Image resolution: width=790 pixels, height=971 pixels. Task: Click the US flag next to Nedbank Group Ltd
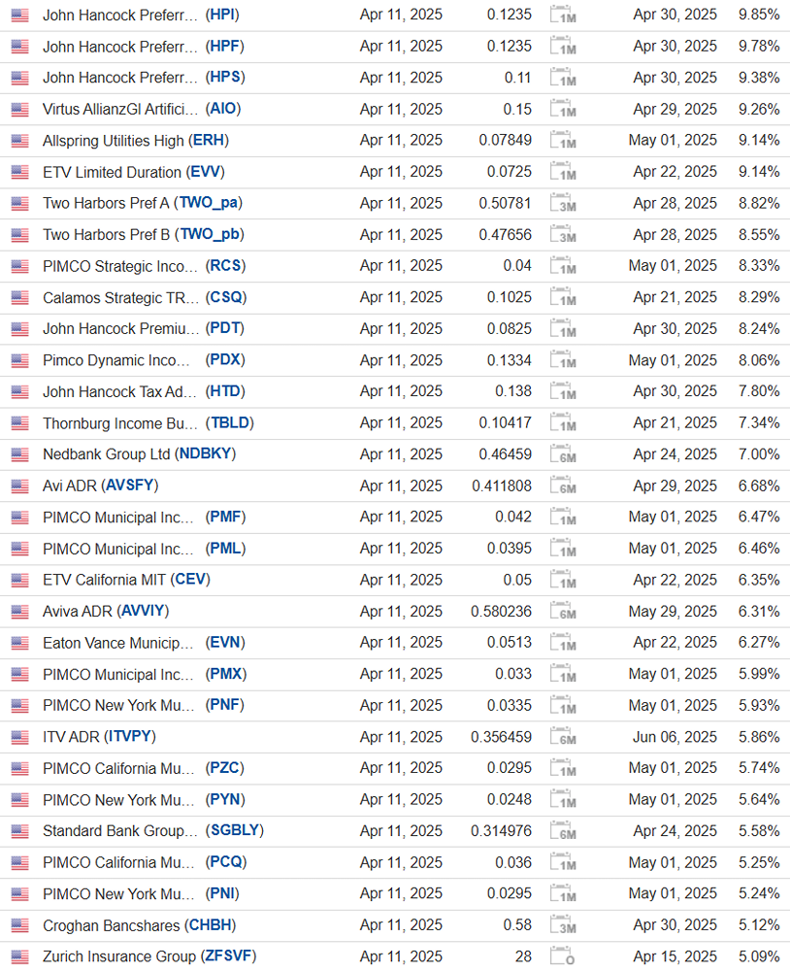tap(20, 454)
